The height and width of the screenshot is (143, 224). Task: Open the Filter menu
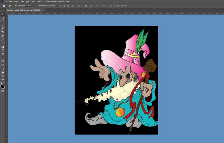coord(38,1)
